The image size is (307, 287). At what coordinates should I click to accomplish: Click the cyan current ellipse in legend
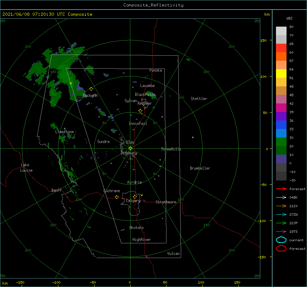tap(281, 240)
